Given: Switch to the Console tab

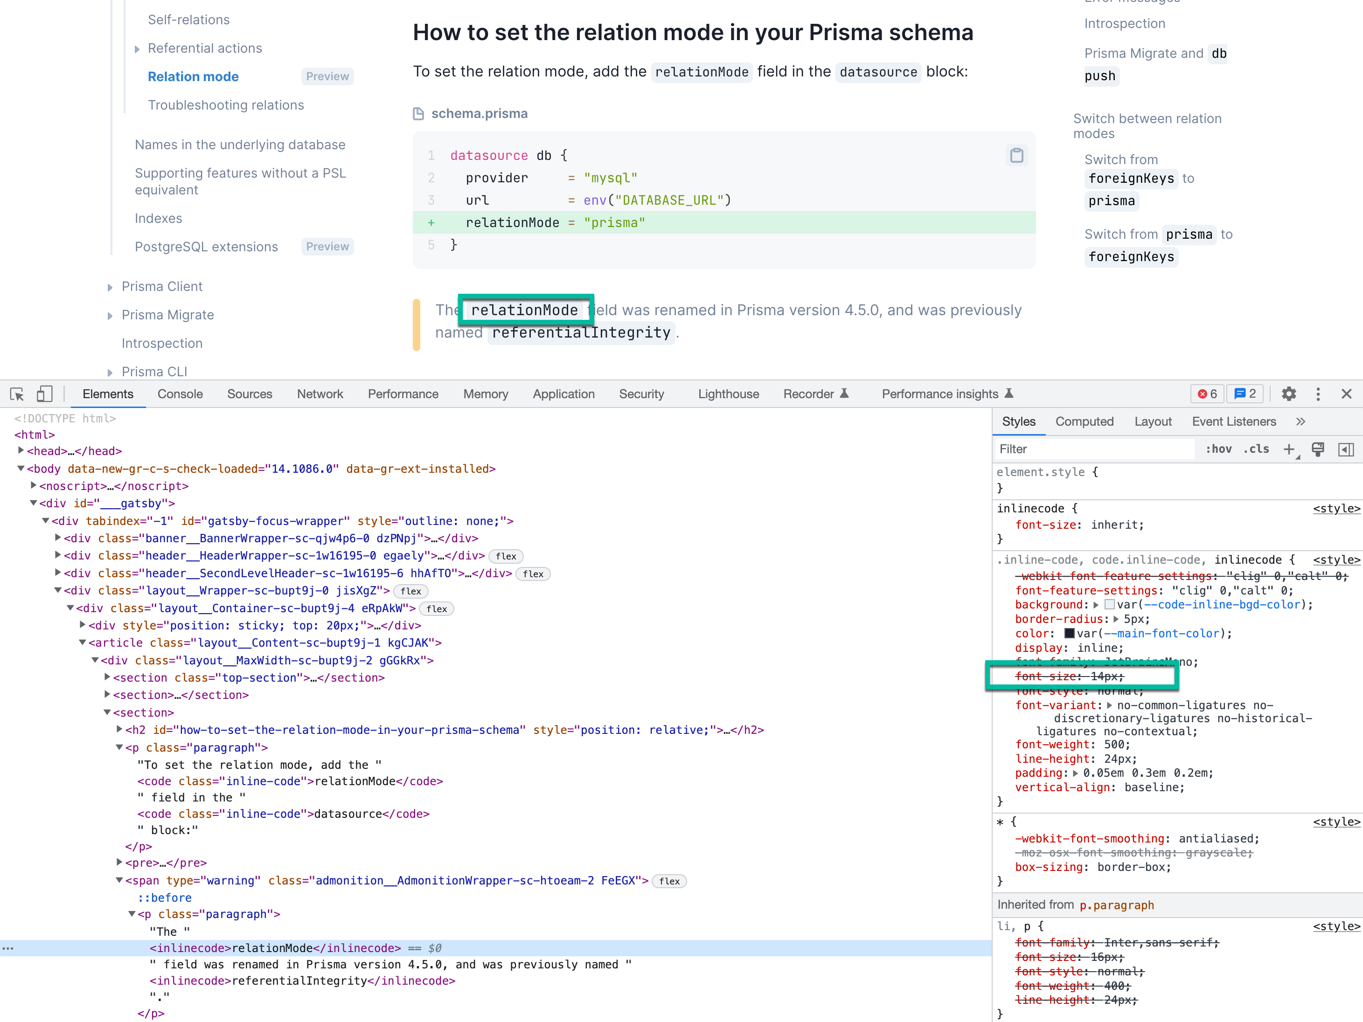Looking at the screenshot, I should click(179, 394).
